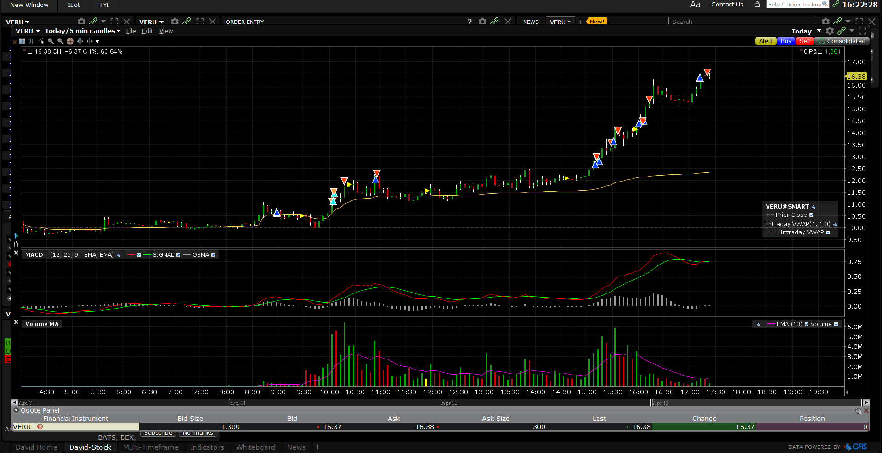The width and height of the screenshot is (882, 453).
Task: Collapse the Quote Panel section
Action: (17, 410)
